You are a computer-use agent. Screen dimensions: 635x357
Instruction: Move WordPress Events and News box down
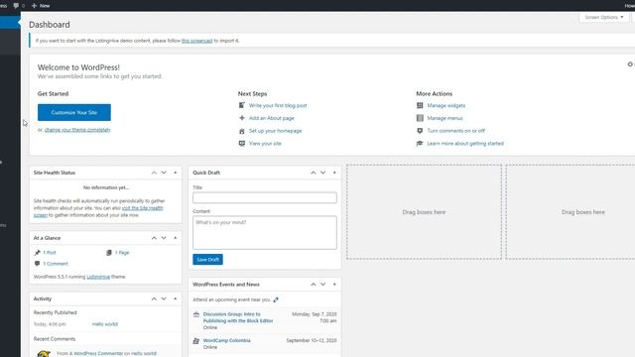tap(322, 285)
